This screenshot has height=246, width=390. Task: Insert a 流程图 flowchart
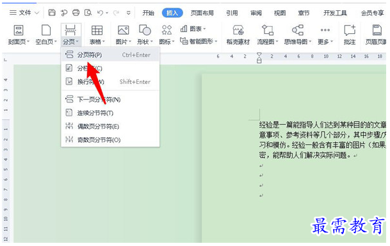[268, 35]
